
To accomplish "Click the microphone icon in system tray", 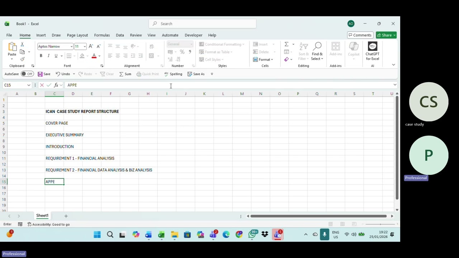I will [x=325, y=235].
